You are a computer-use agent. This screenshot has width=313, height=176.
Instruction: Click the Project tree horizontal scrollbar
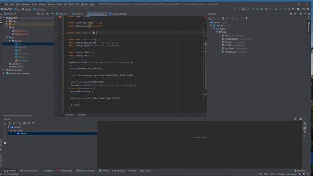(x=18, y=116)
